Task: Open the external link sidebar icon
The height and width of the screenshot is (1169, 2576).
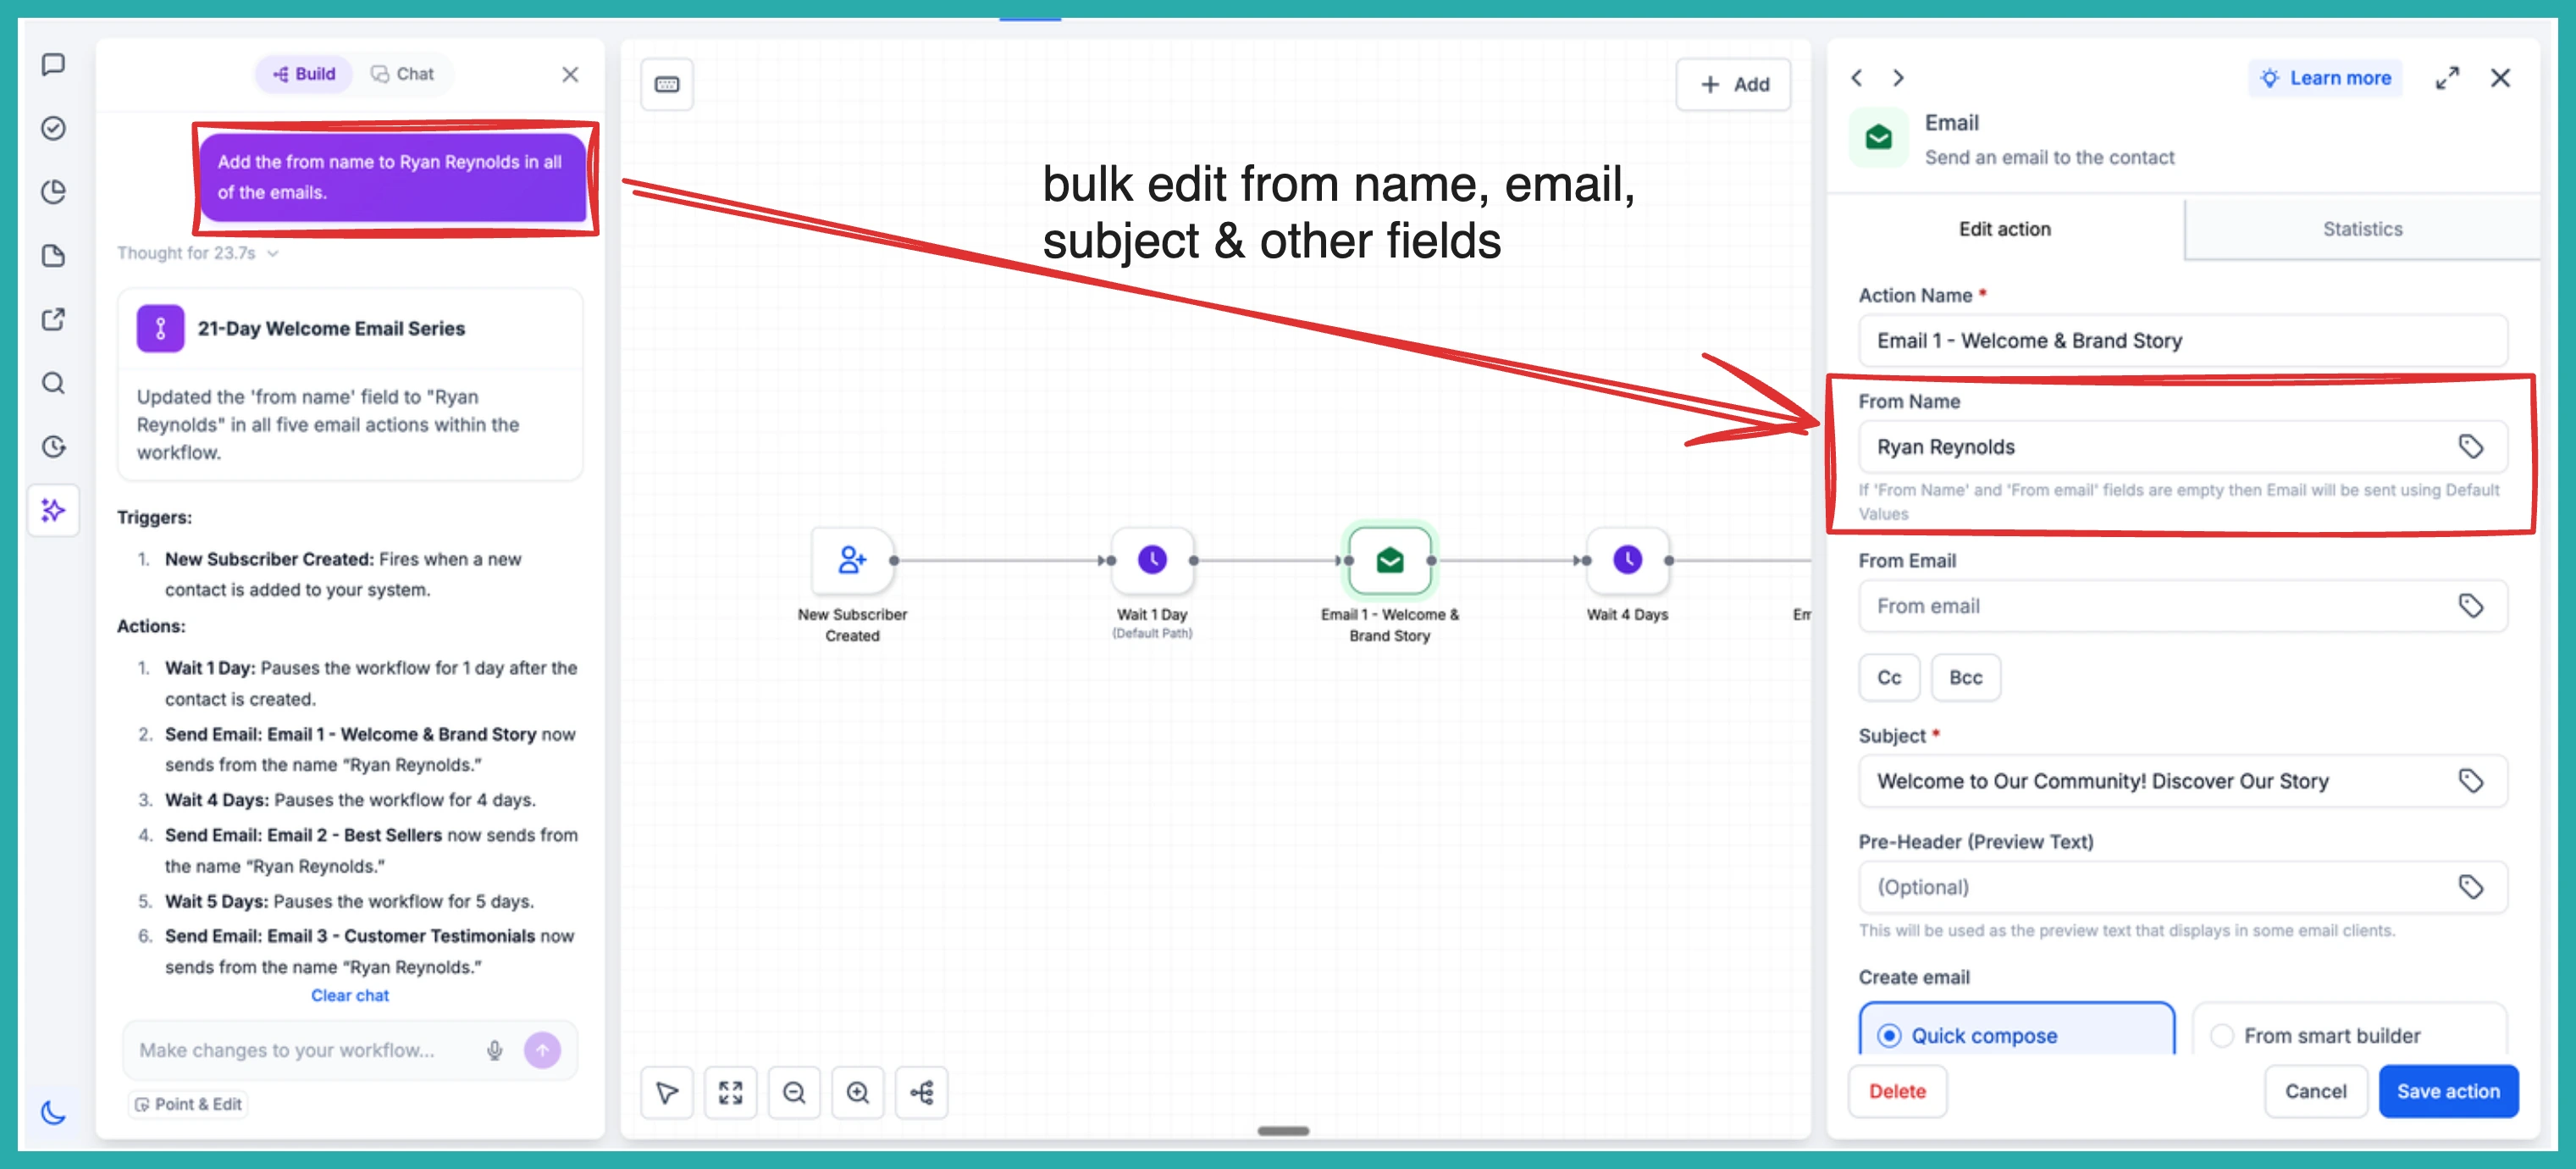Action: 54,320
